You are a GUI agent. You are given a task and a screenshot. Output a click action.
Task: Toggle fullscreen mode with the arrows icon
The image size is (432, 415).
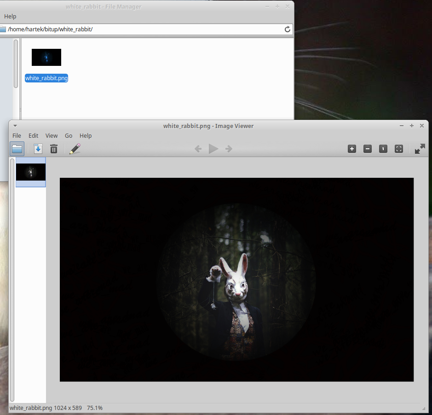point(420,149)
